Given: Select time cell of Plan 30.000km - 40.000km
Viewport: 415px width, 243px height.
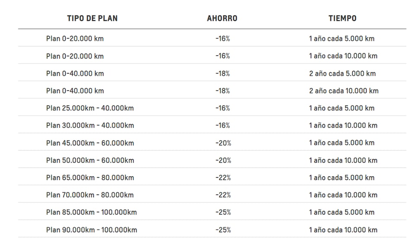Looking at the screenshot, I should (343, 125).
